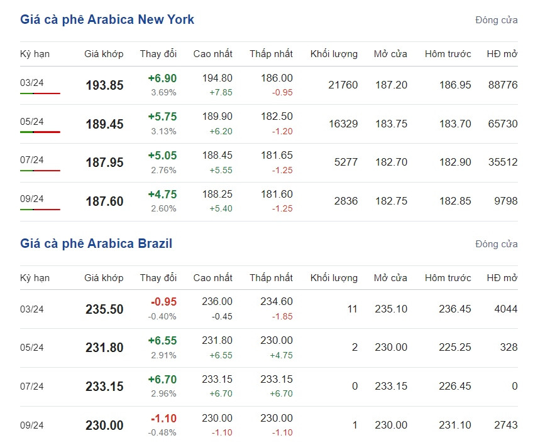This screenshot has height=443, width=550.
Task: Click Đóng cửa status above New York table
Action: 496,20
